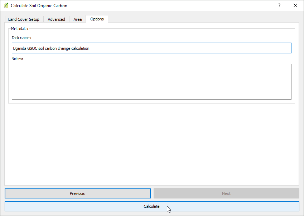Focus the Notes text box
This screenshot has width=304, height=216.
(151, 81)
